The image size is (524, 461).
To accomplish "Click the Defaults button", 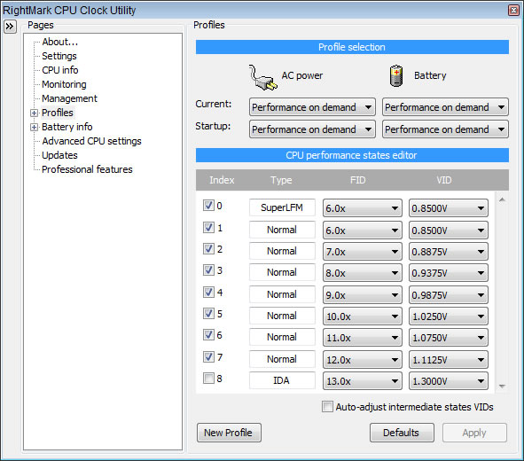I will coord(402,433).
